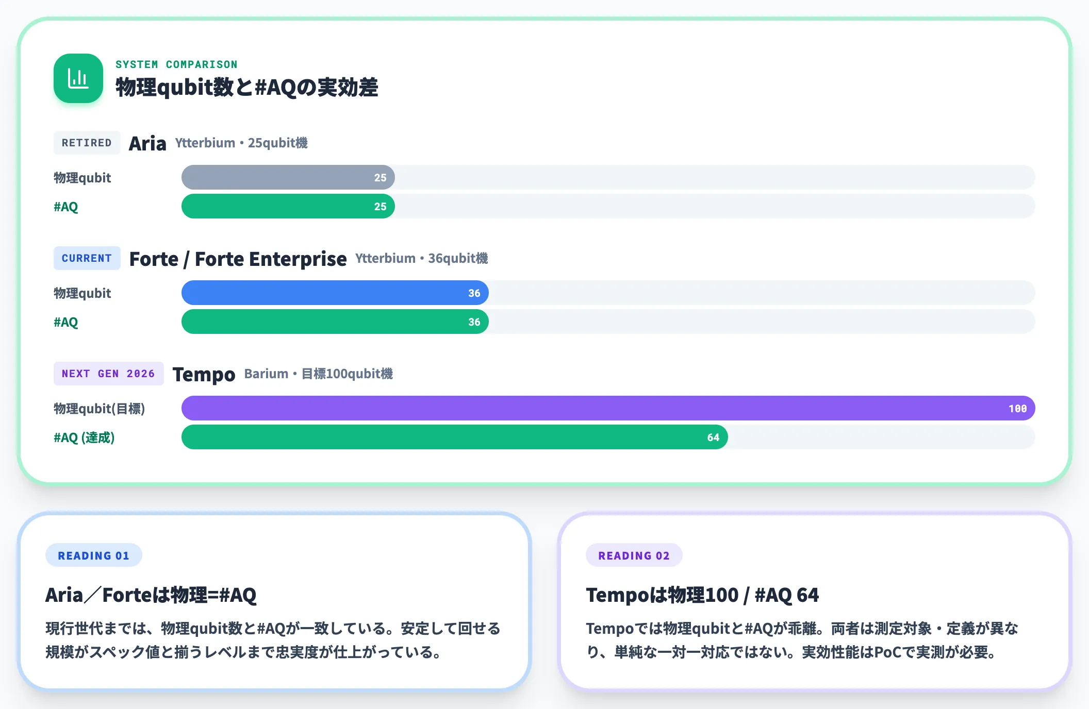The height and width of the screenshot is (709, 1089).
Task: Click the #AQ label under Aria
Action: coord(66,207)
